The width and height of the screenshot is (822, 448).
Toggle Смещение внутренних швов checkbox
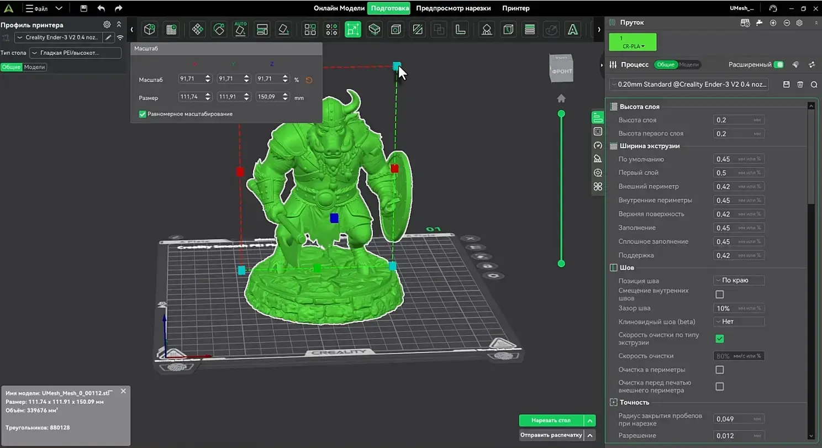coord(720,294)
